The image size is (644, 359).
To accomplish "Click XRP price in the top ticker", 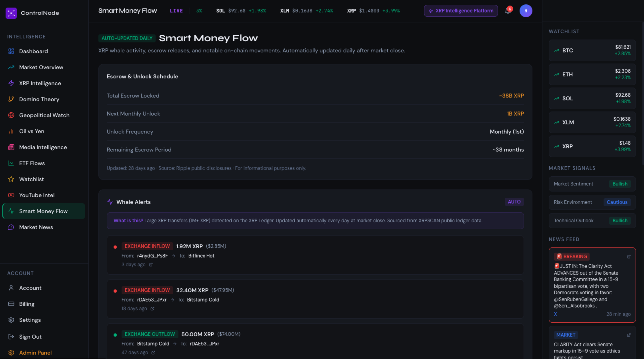I will [369, 11].
